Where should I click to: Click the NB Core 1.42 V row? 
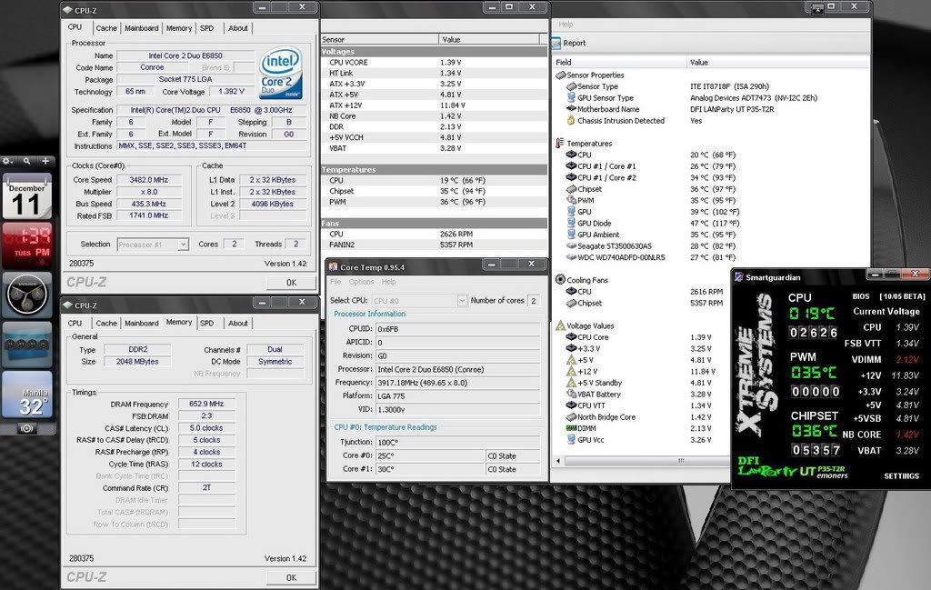click(434, 116)
